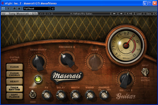Select the SOFT FLANGE guitar type

(14, 96)
